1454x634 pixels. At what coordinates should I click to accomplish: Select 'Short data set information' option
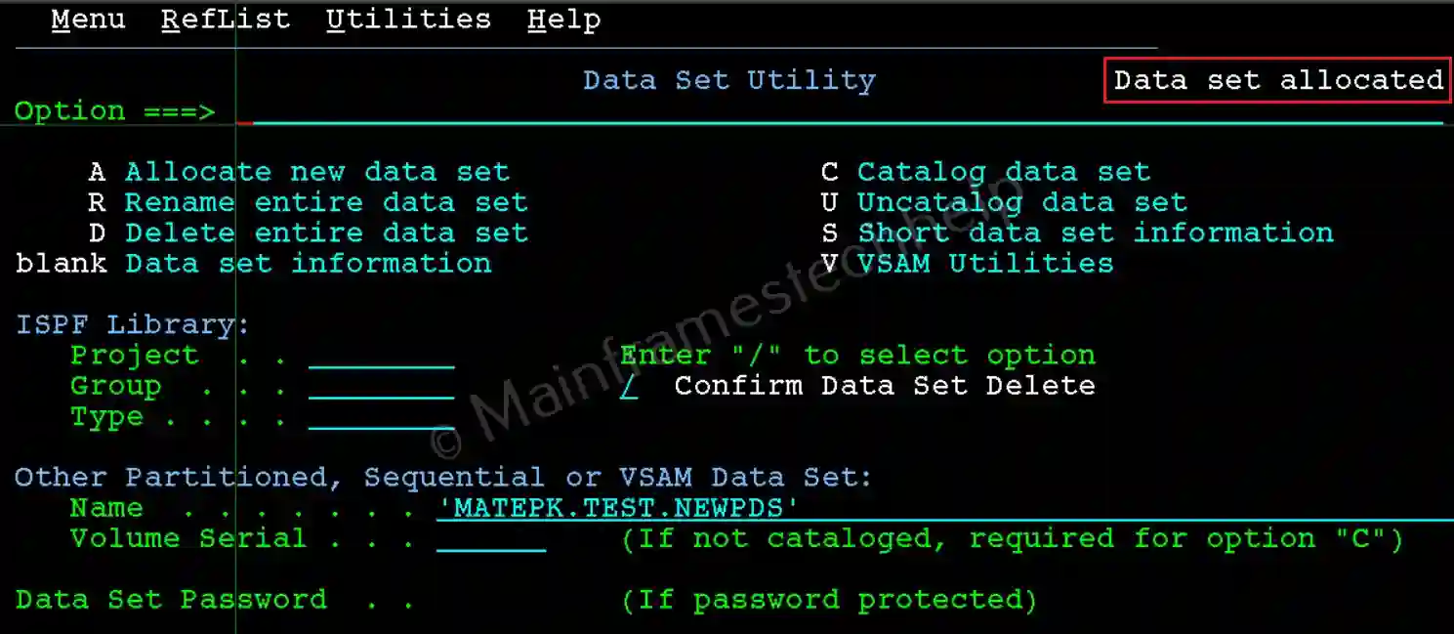tap(1095, 232)
